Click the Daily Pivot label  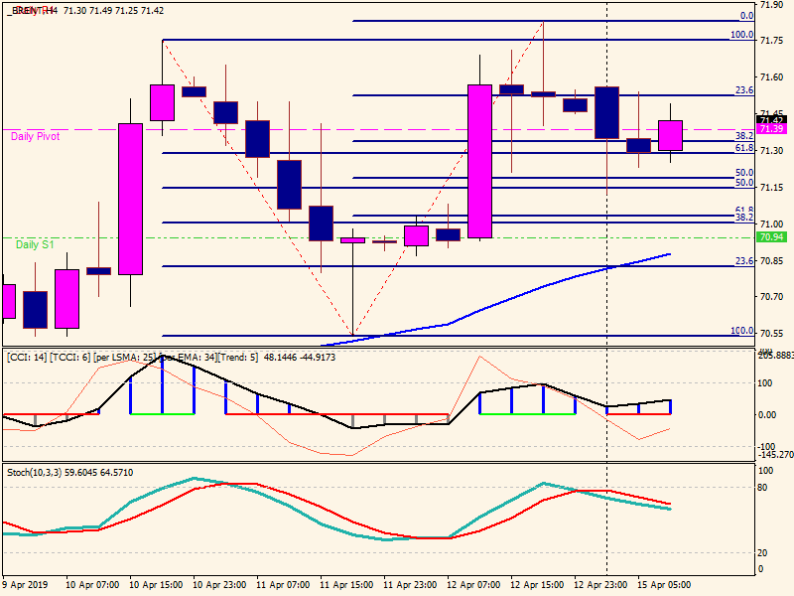(35, 137)
